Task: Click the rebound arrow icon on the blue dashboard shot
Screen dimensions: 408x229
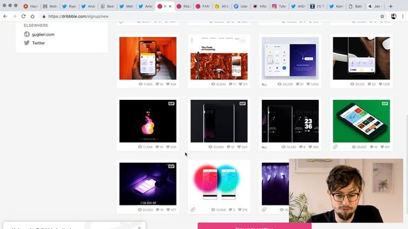Action: [x=263, y=85]
